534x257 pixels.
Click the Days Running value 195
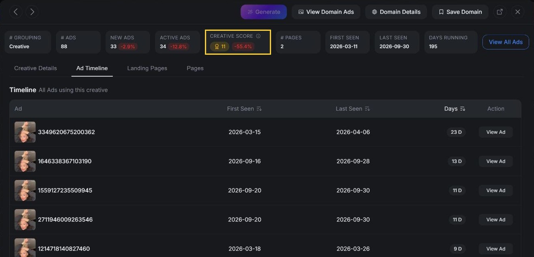click(x=433, y=47)
